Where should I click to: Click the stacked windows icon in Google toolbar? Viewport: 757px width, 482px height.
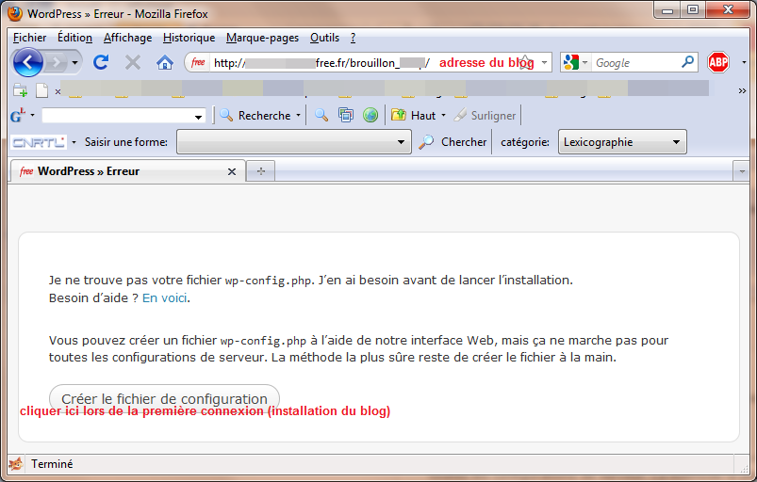coord(346,115)
